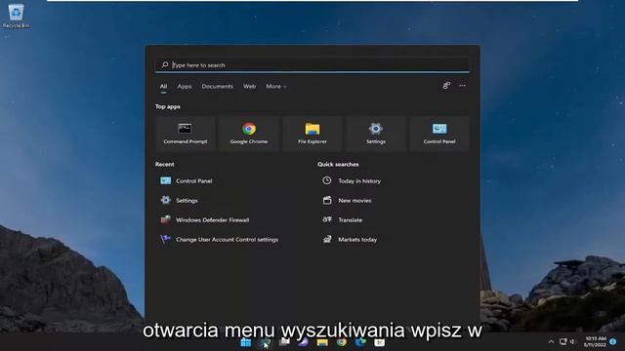625x351 pixels.
Task: Open Command Prompt from Top apps
Action: pyautogui.click(x=186, y=134)
